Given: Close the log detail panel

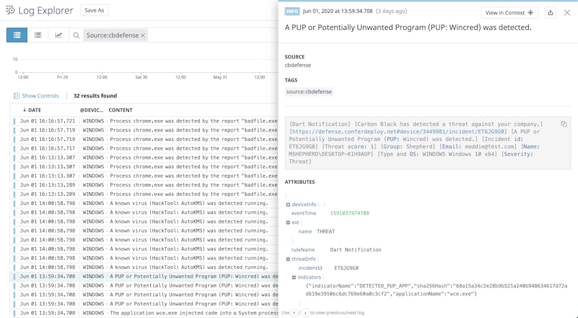Looking at the screenshot, I should point(567,13).
